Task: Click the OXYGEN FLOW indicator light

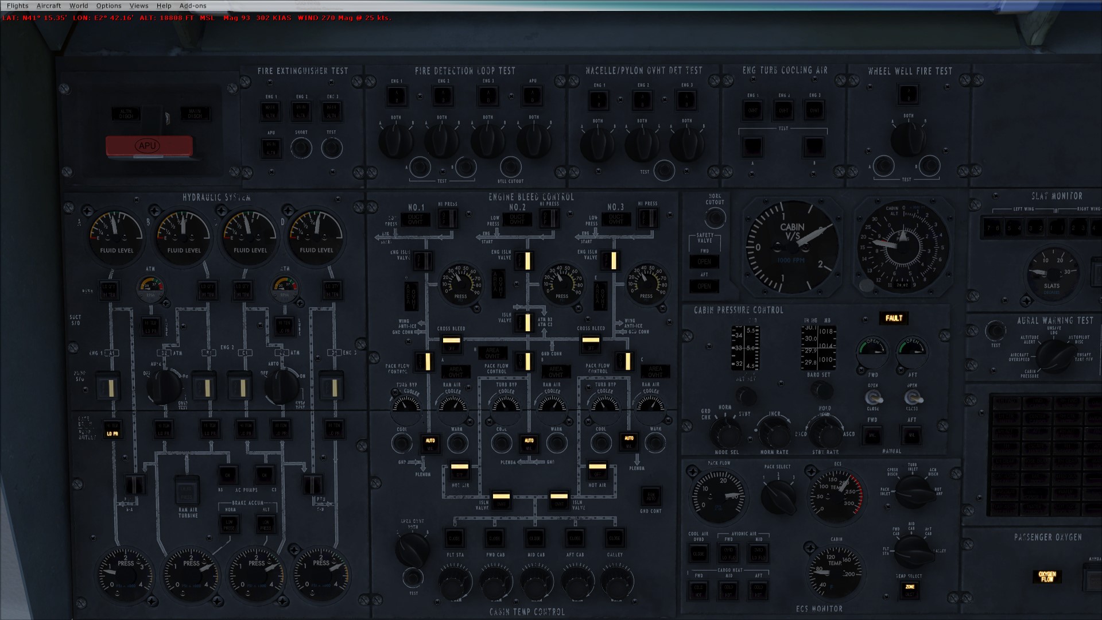Action: pyautogui.click(x=1047, y=576)
